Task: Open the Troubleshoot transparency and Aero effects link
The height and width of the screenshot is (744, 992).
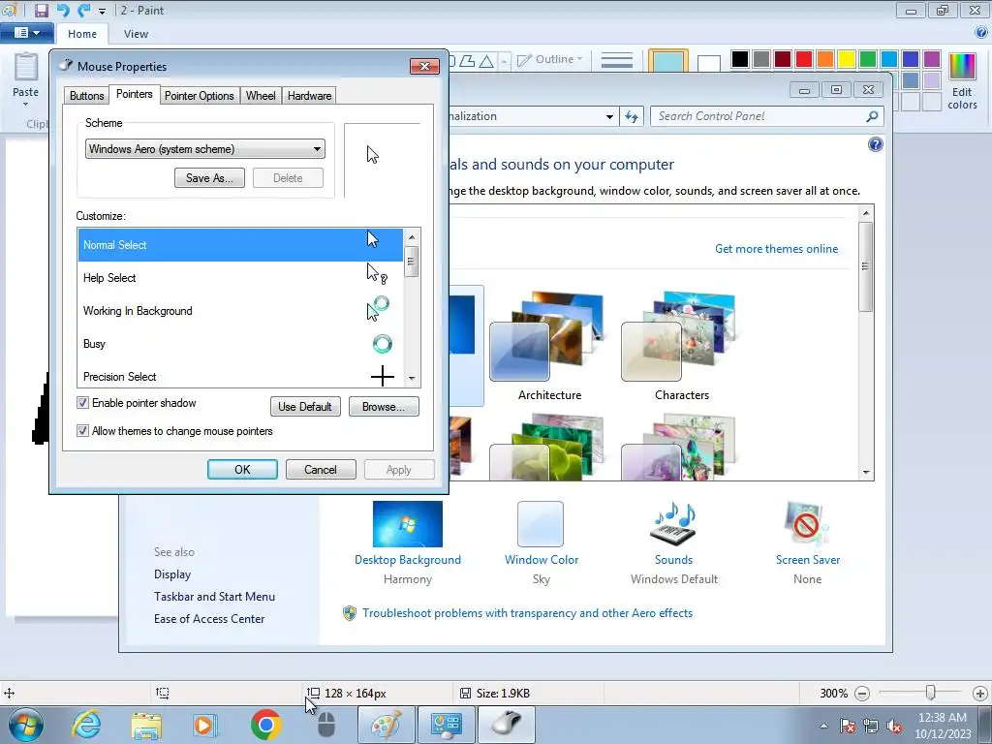Action: click(x=528, y=613)
